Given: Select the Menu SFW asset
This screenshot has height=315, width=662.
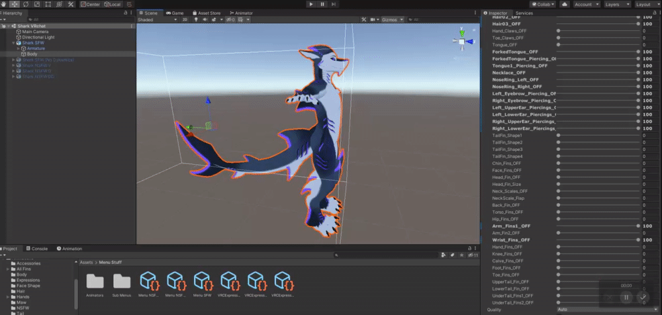Looking at the screenshot, I should coord(202,285).
